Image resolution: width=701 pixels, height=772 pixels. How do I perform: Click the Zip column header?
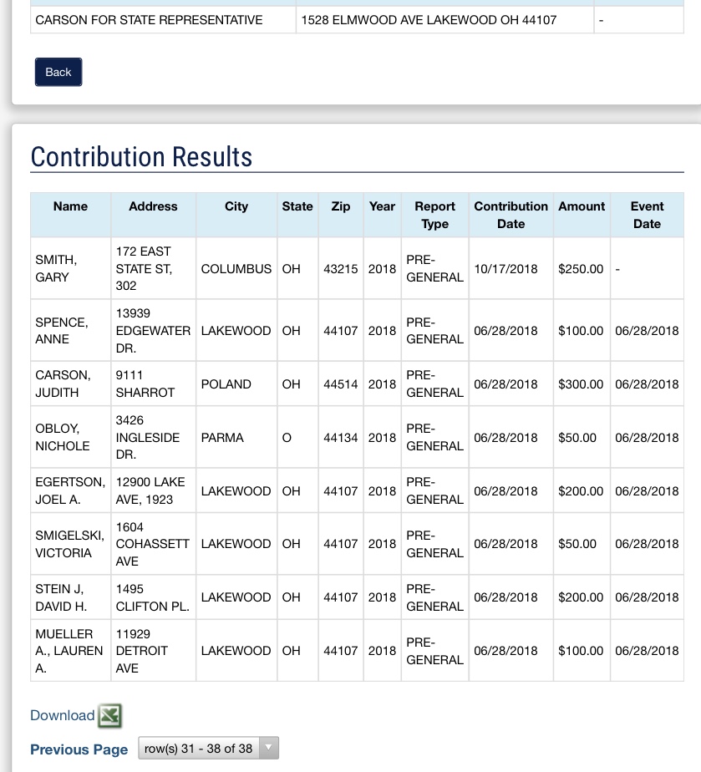(x=341, y=206)
